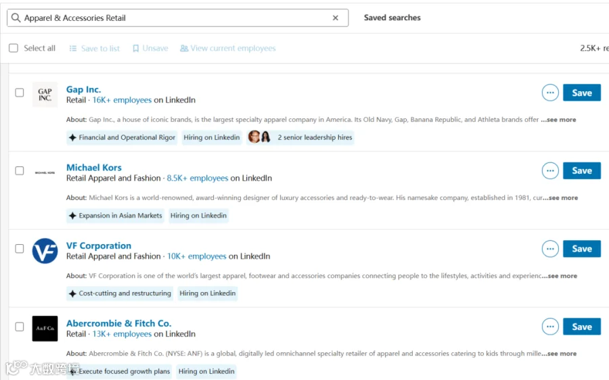
Task: Click Abercrombie & Fitch Hiring on Linkedin tag
Action: [x=206, y=371]
